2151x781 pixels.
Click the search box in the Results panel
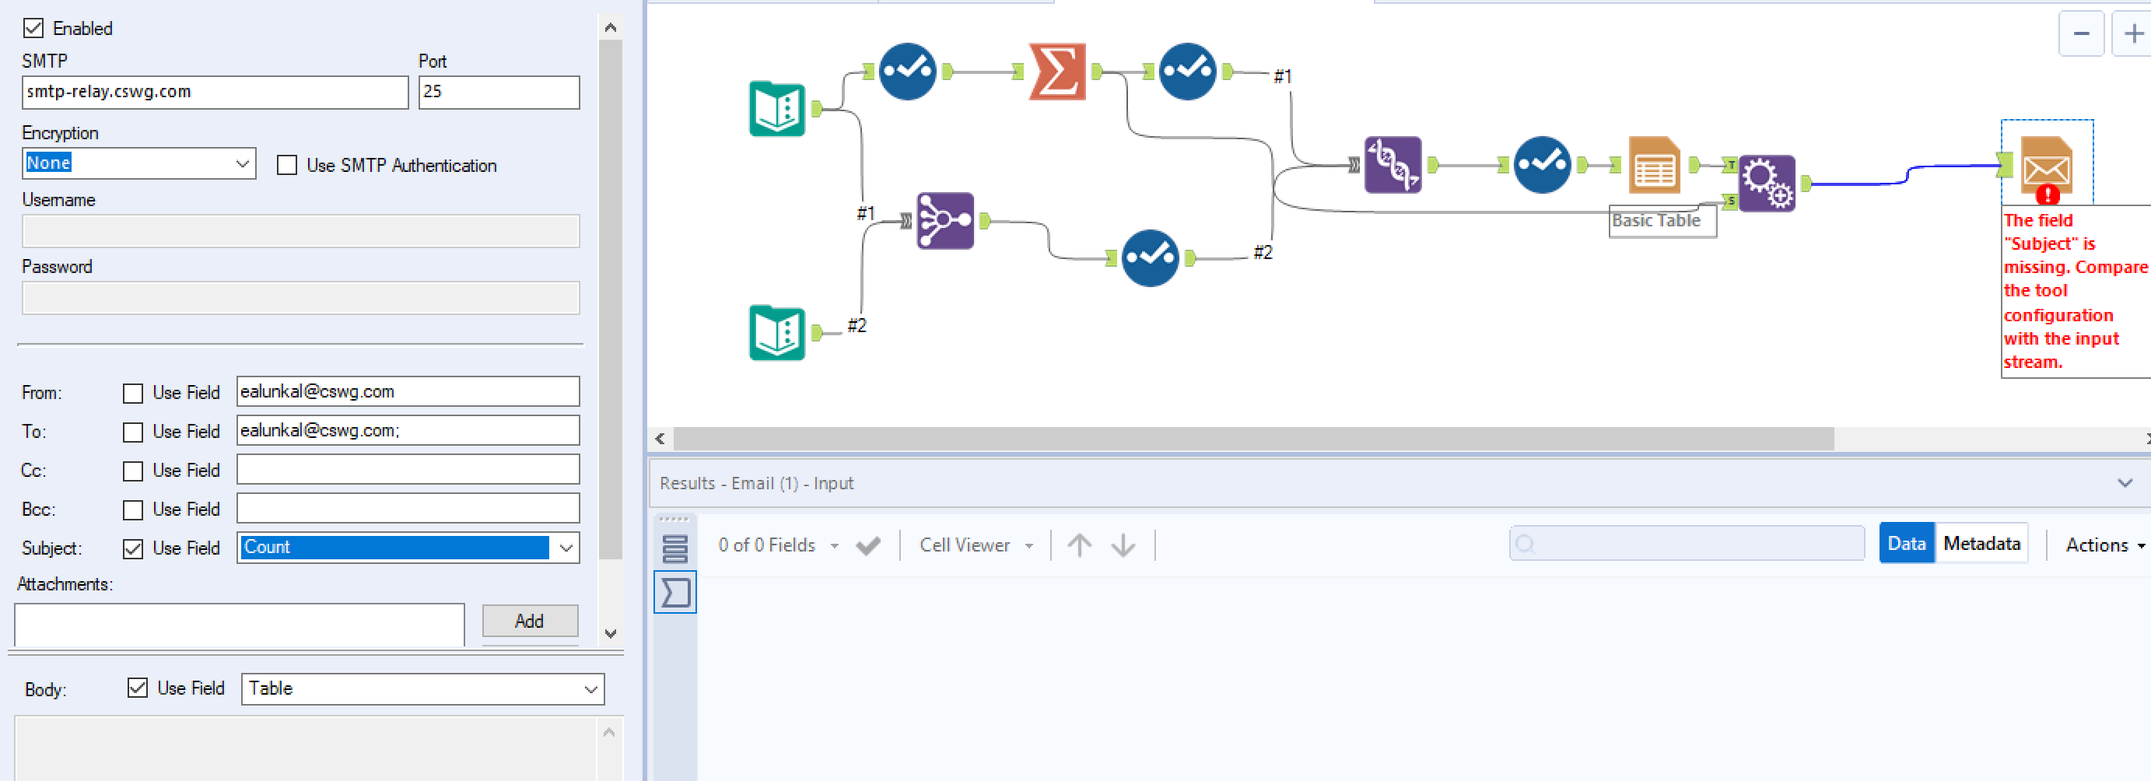click(1687, 543)
